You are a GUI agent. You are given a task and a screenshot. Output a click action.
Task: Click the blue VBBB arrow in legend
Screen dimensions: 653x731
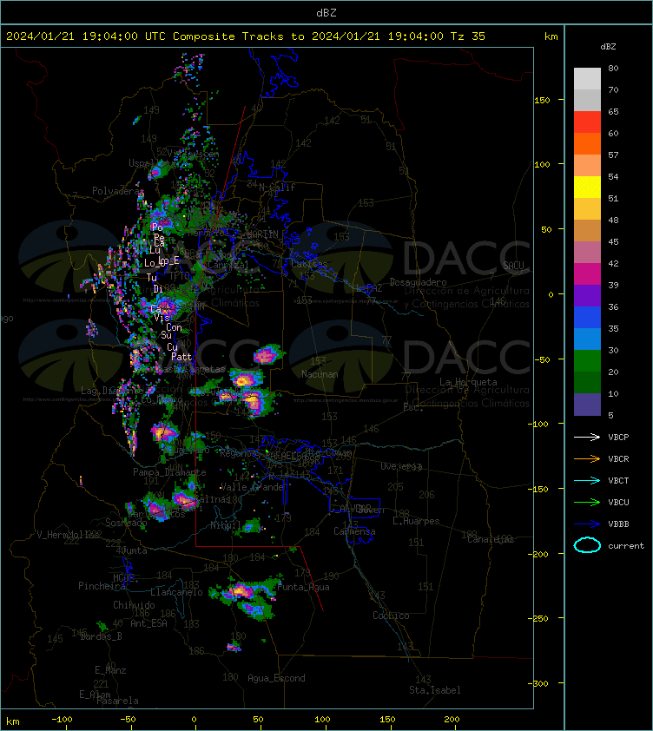[x=587, y=524]
